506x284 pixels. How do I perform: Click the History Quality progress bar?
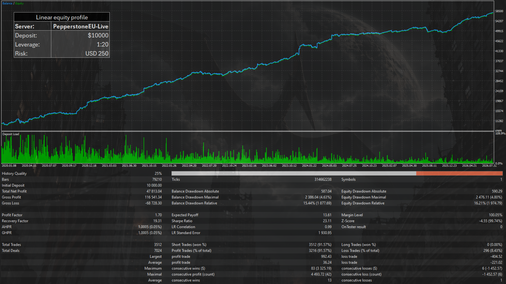pyautogui.click(x=337, y=174)
